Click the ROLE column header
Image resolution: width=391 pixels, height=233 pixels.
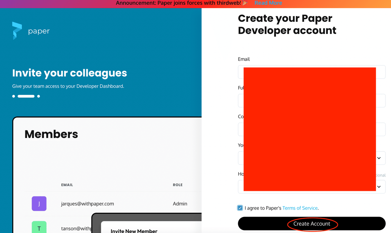(178, 185)
